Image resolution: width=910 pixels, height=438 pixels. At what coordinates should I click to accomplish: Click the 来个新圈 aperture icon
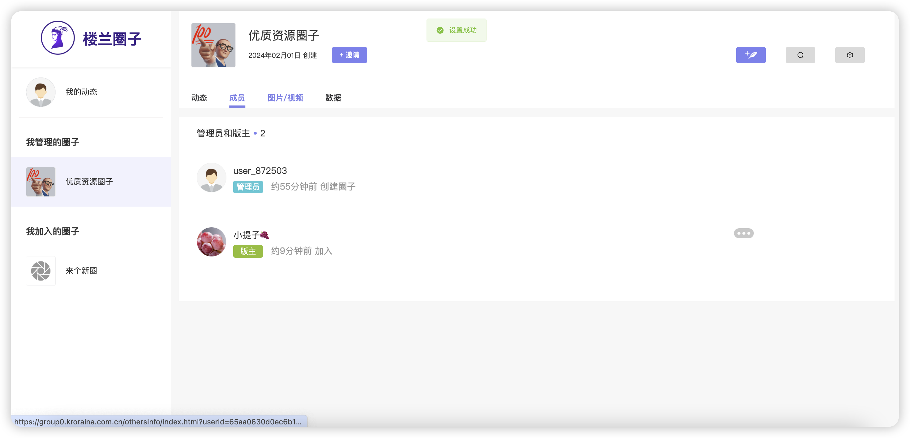(x=41, y=271)
